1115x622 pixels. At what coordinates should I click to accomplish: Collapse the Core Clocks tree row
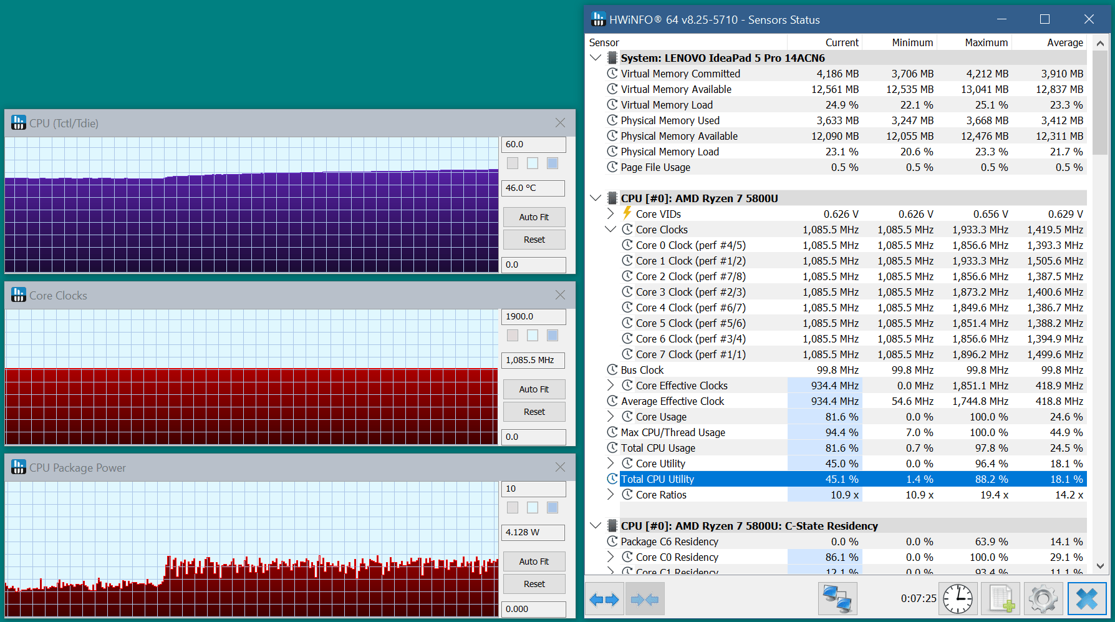[611, 230]
